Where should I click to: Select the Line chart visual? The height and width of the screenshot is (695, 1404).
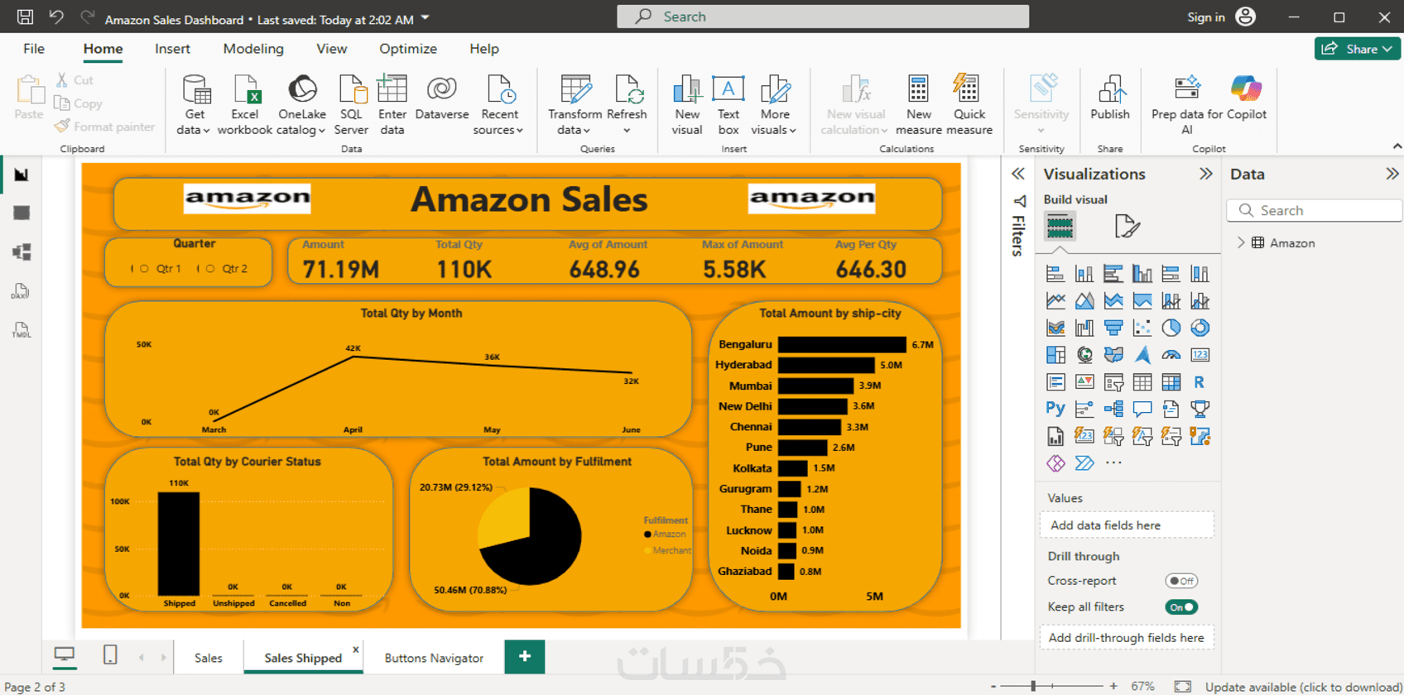1055,301
